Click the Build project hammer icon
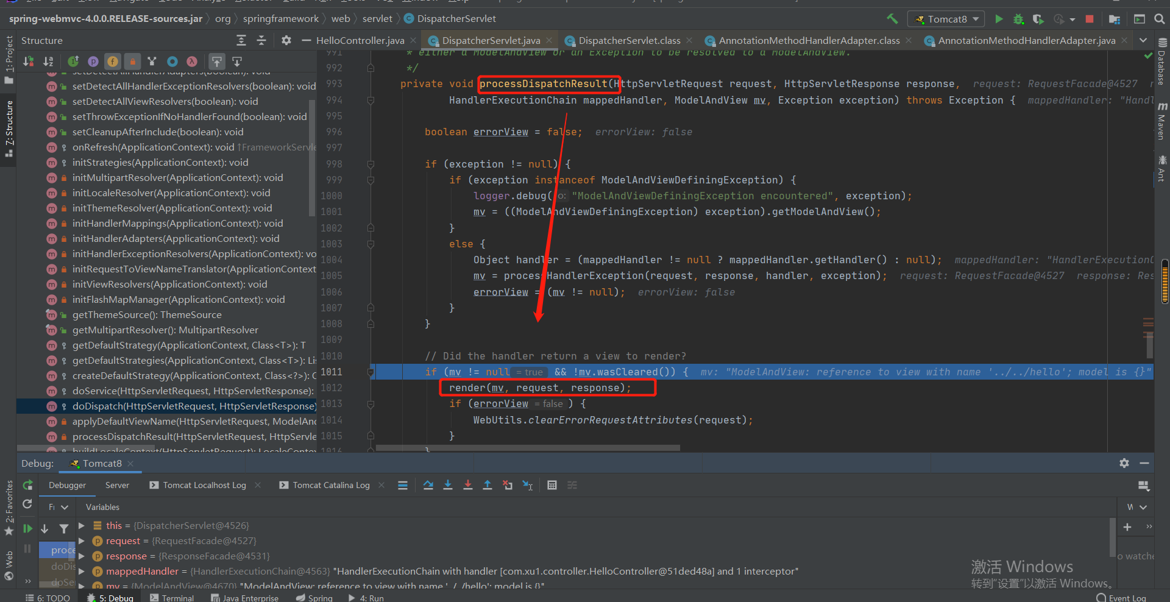The height and width of the screenshot is (602, 1170). (x=892, y=19)
